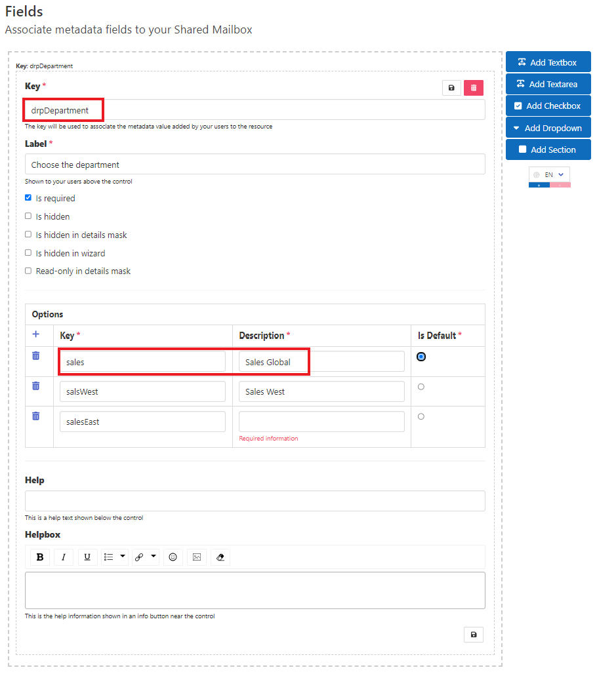Insert an emoji via the Helpbox smiley icon
Image resolution: width=597 pixels, height=674 pixels.
click(x=173, y=557)
